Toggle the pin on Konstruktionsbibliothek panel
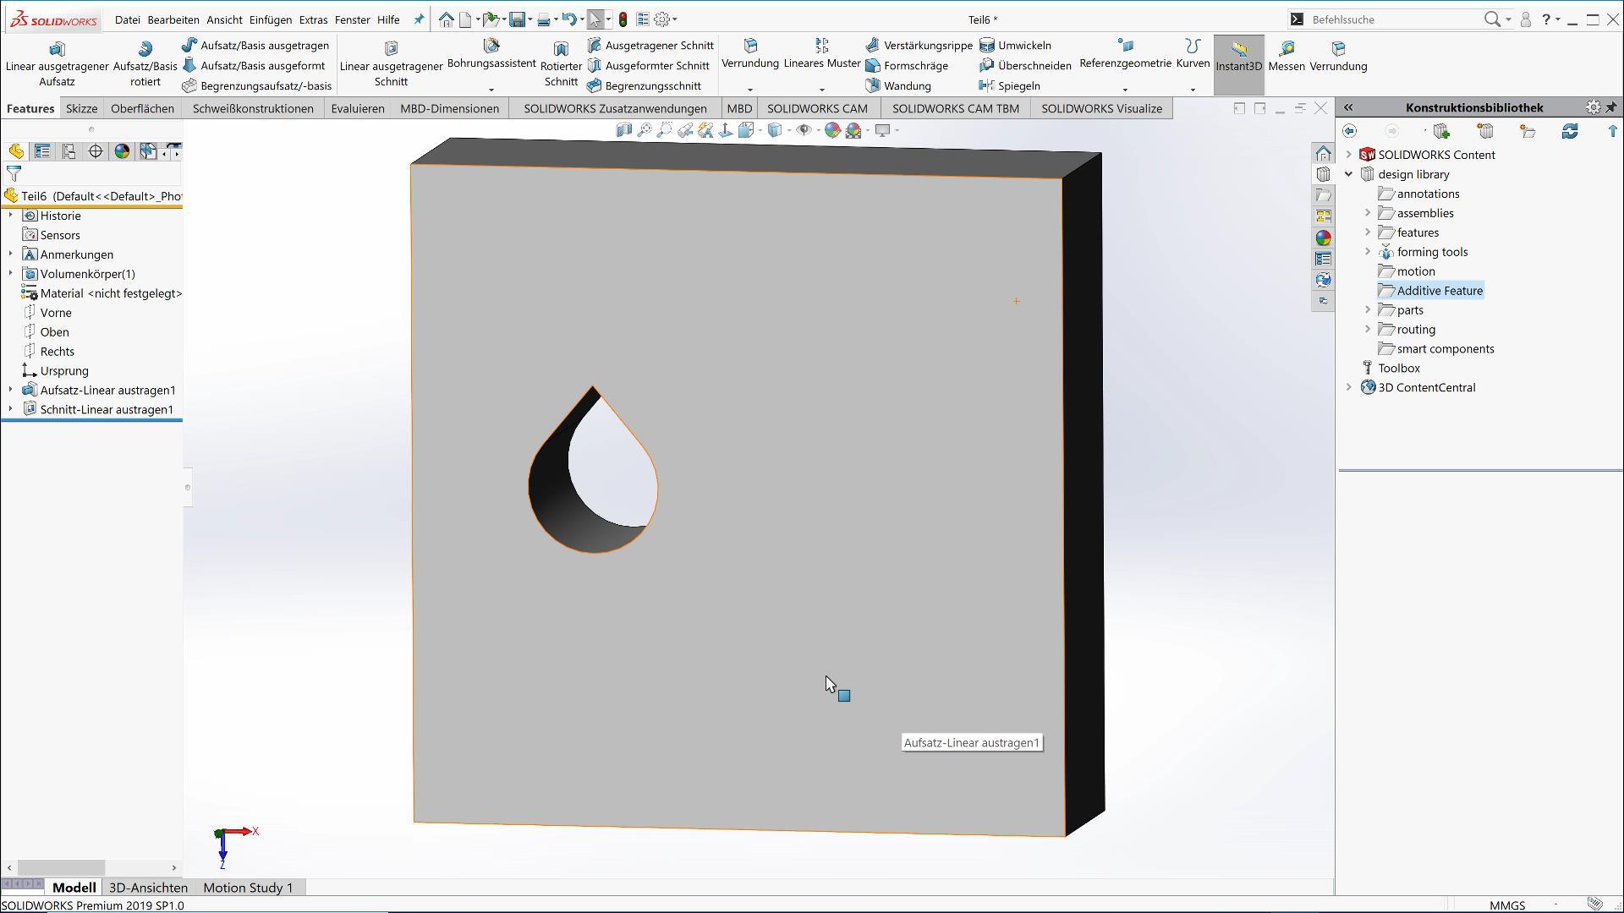 click(1611, 107)
